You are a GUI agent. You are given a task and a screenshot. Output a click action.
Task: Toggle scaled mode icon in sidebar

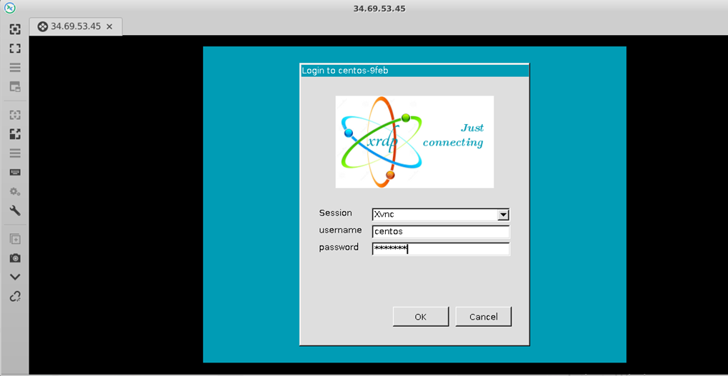click(x=15, y=134)
